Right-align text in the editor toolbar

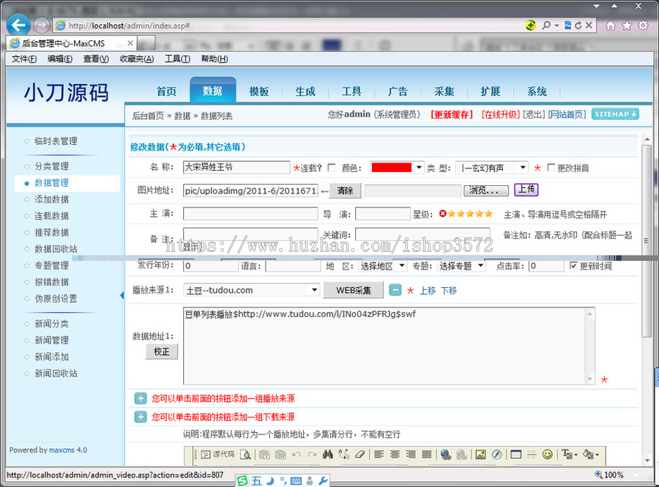point(411,454)
